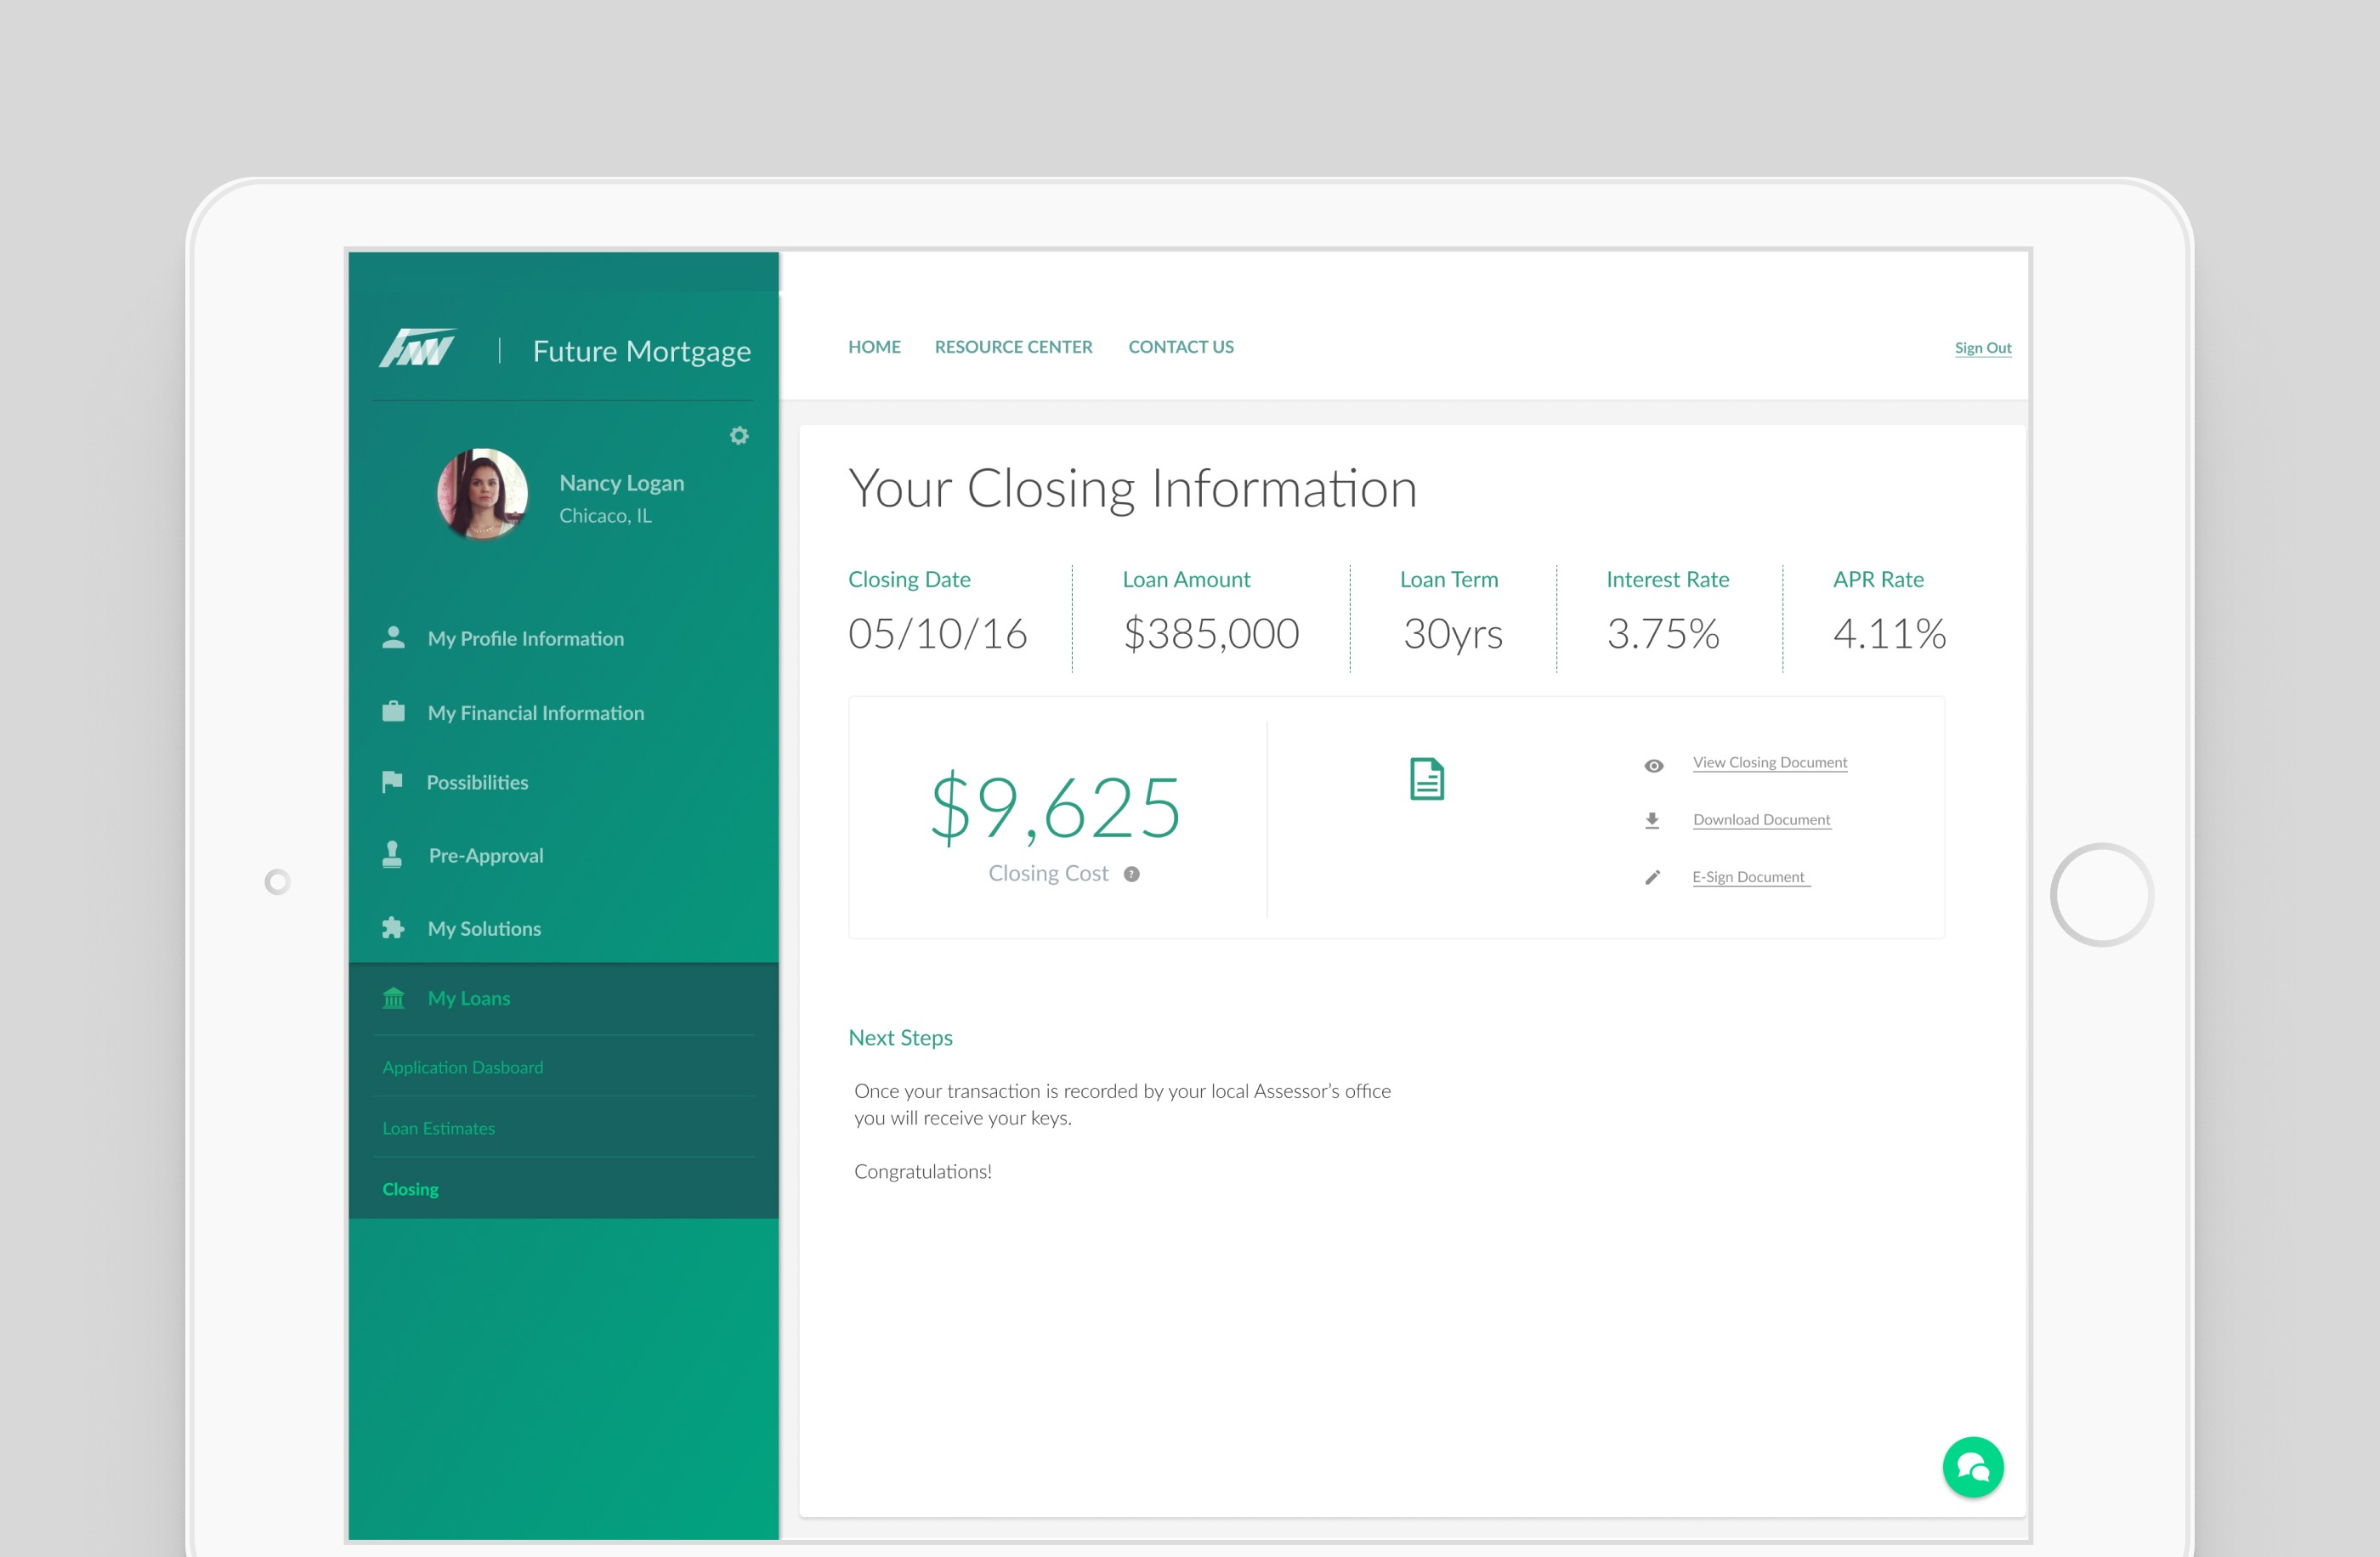The height and width of the screenshot is (1557, 2380).
Task: Click the pencil e-sign icon
Action: pyautogui.click(x=1652, y=878)
